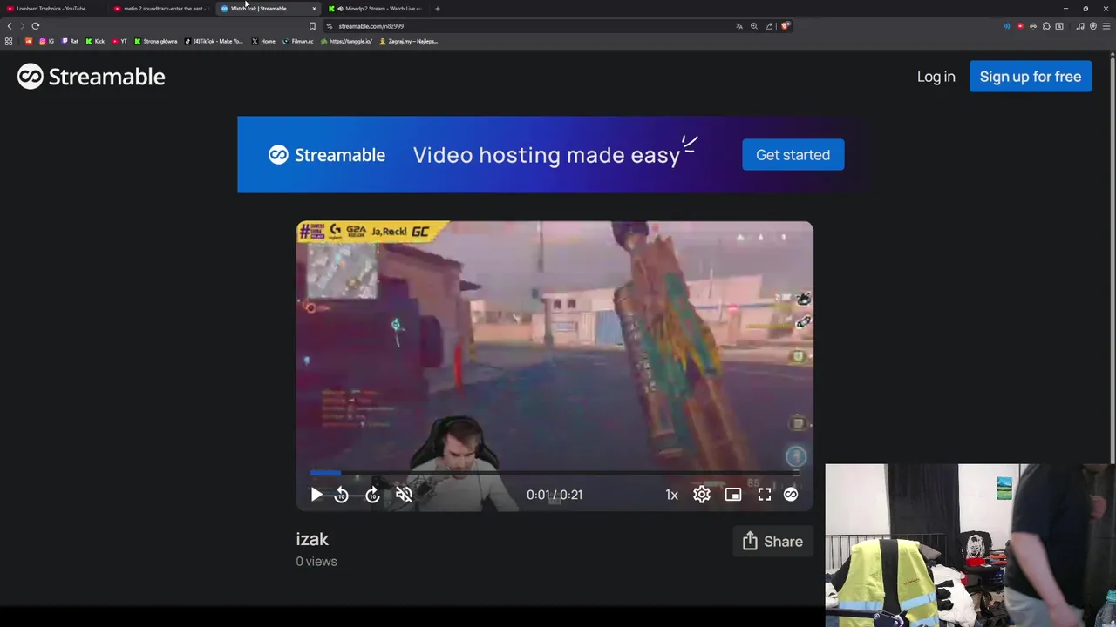This screenshot has width=1116, height=627.
Task: Open the IG bookmark
Action: [46, 41]
